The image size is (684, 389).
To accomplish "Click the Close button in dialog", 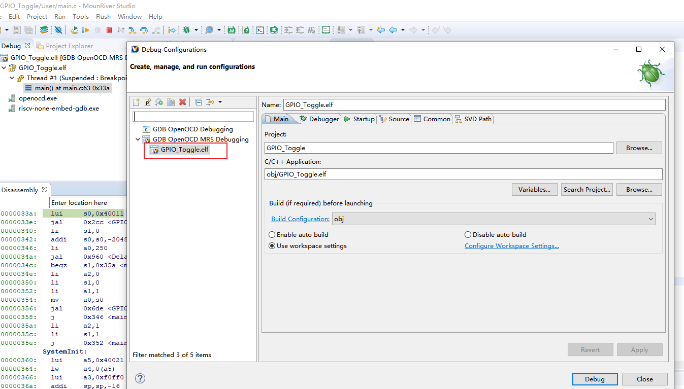I will pyautogui.click(x=645, y=379).
